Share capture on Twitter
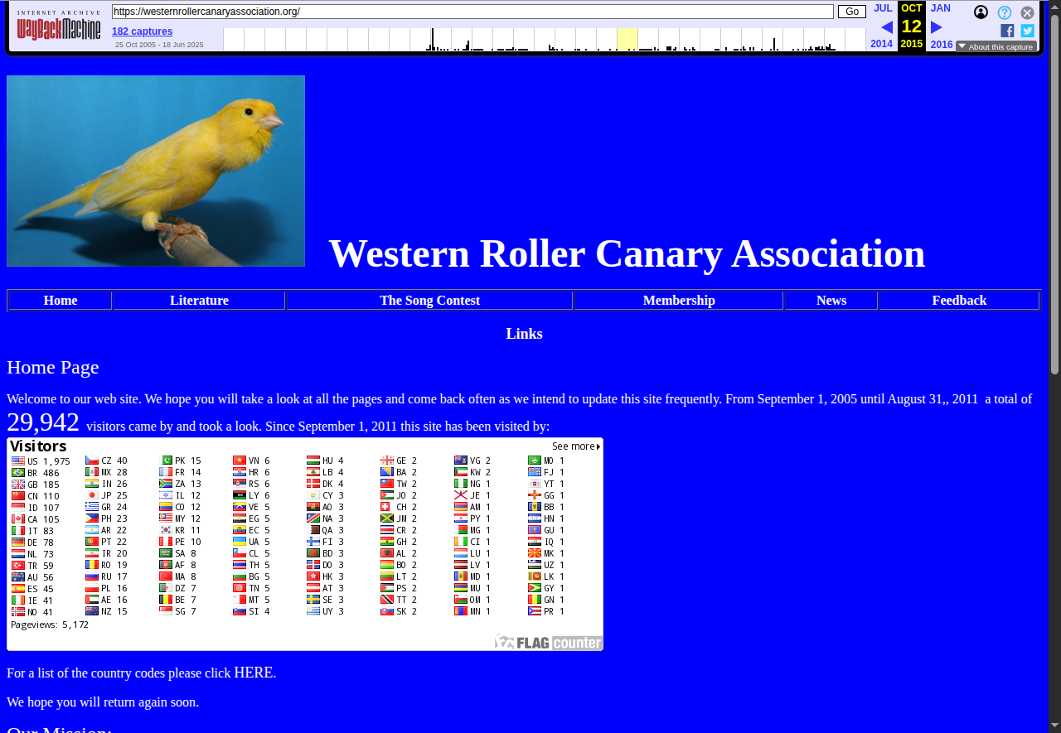 1027,31
